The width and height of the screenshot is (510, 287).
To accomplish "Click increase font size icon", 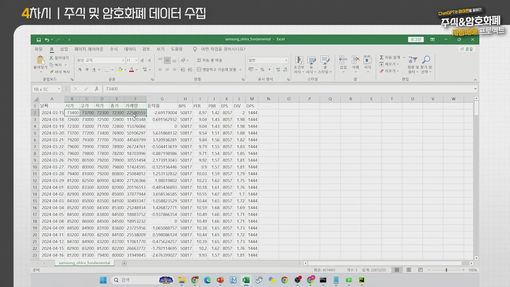I will point(142,60).
